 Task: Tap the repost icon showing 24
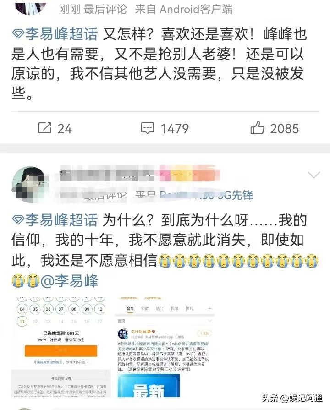(x=45, y=128)
